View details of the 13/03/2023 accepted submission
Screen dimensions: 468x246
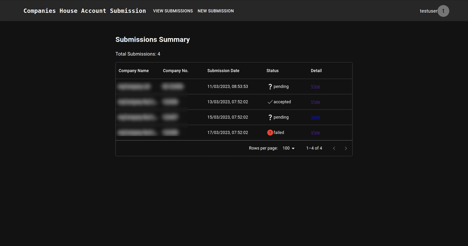316,102
